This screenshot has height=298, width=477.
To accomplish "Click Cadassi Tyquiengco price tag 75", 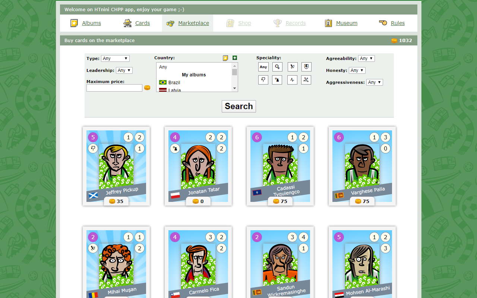I will tap(280, 202).
